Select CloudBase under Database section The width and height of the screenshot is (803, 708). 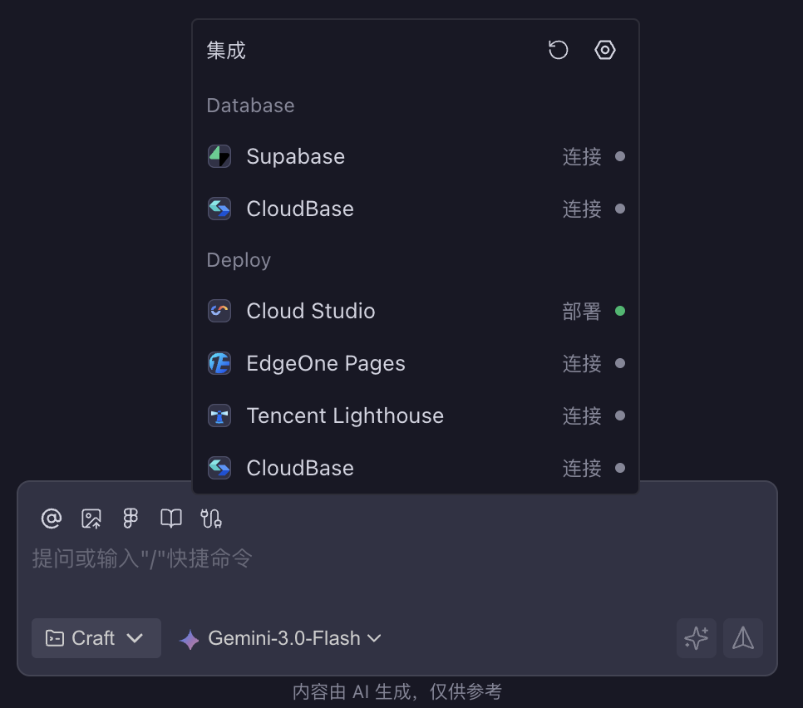[300, 209]
